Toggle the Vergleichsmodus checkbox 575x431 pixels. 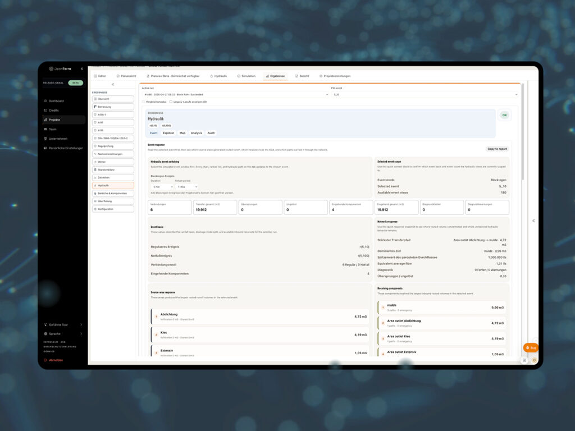pos(144,102)
